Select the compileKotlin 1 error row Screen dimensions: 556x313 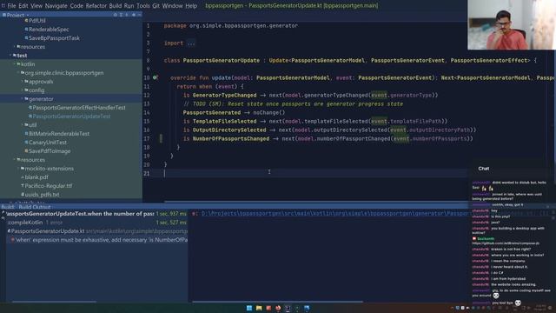pyautogui.click(x=96, y=223)
